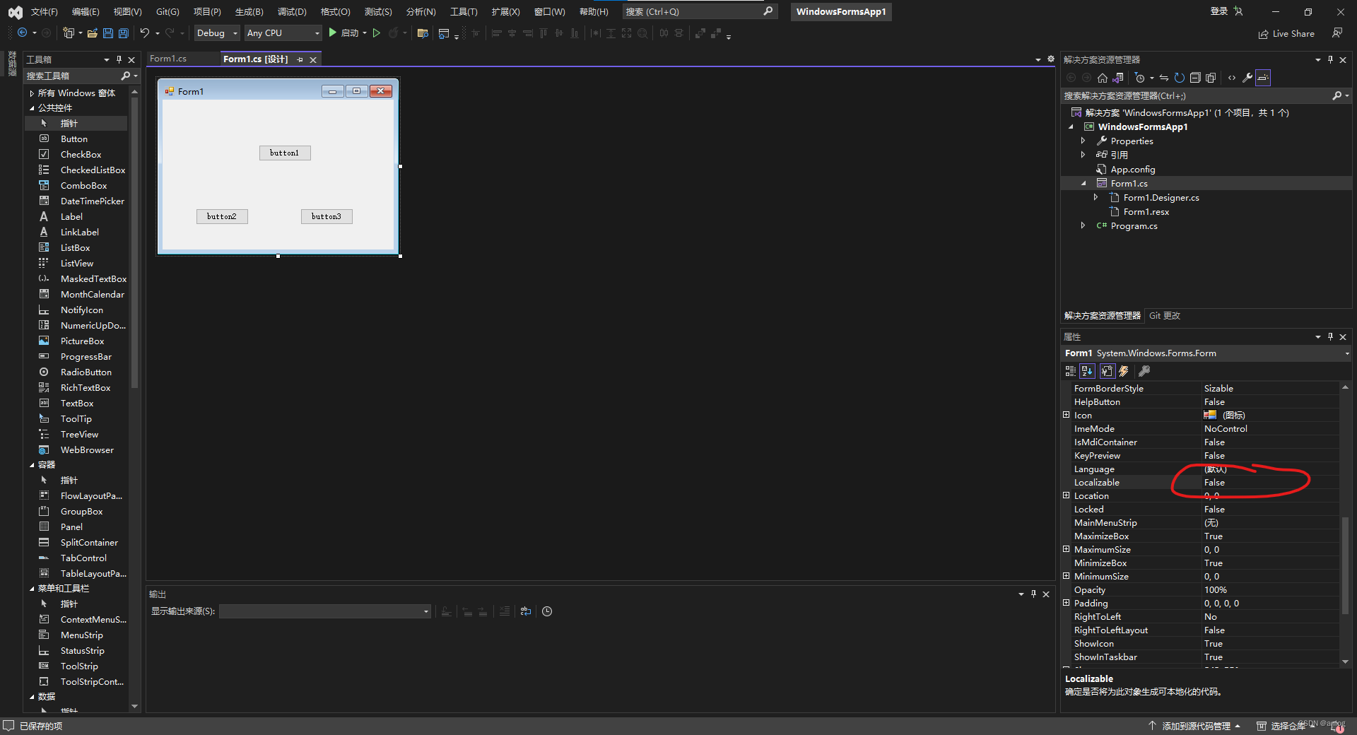The width and height of the screenshot is (1357, 735).
Task: Click the Live Share button
Action: (1286, 34)
